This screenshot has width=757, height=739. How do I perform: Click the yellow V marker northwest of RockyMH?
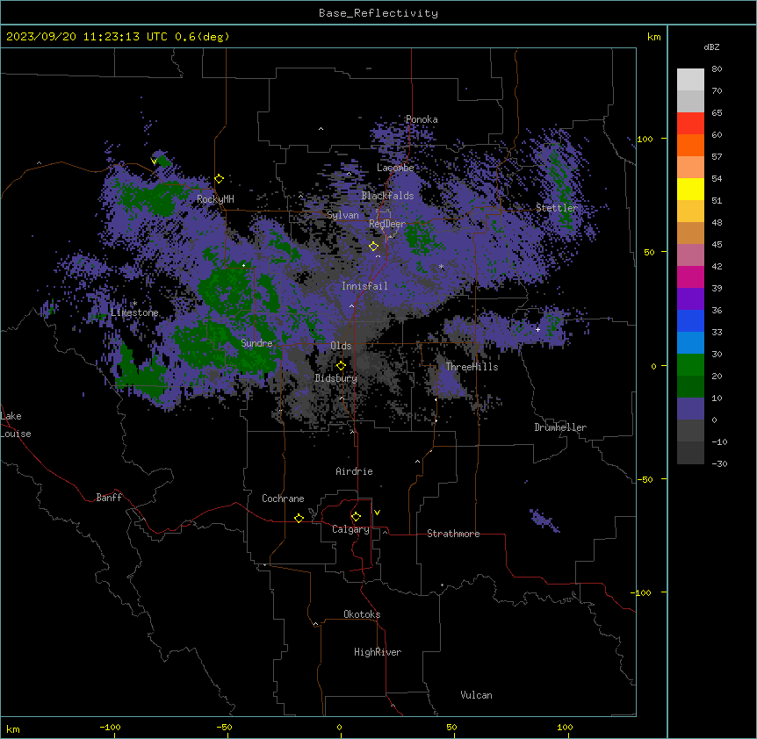click(x=154, y=161)
